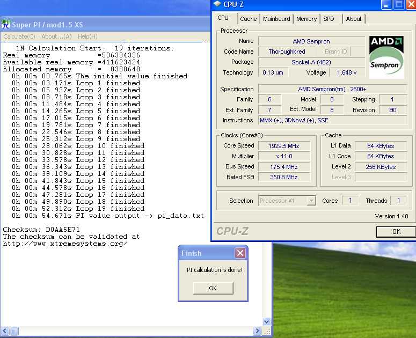
Task: Click the Allocated memory = 8388648 line
Action: pos(71,69)
